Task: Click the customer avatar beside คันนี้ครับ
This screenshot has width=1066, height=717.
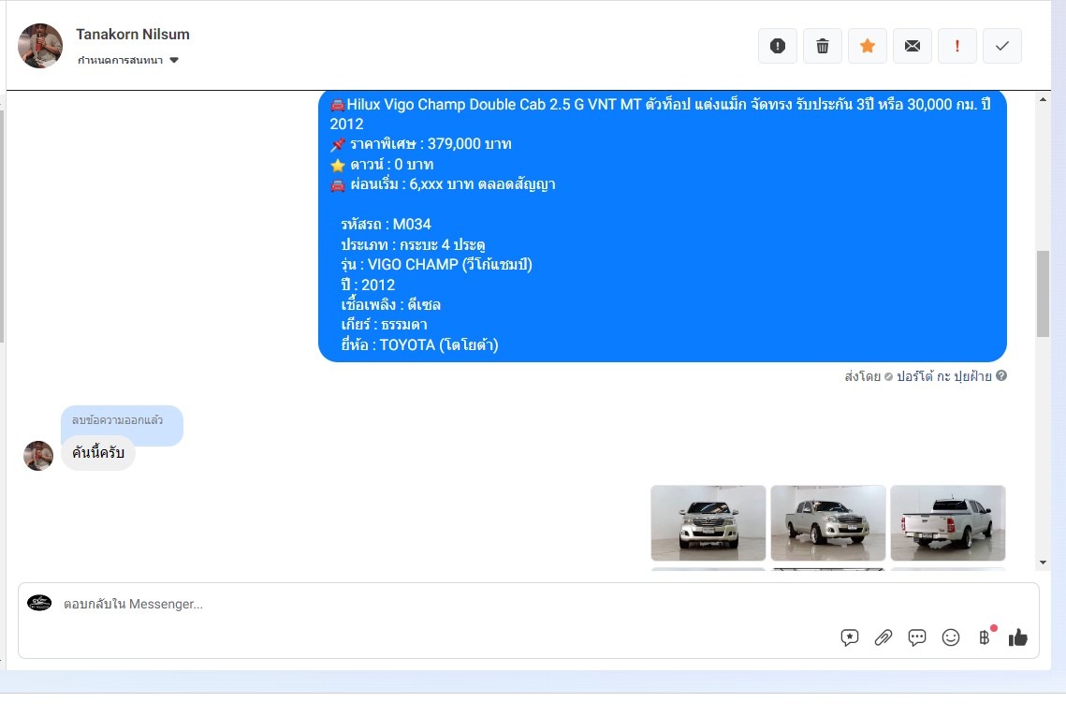Action: coord(38,455)
